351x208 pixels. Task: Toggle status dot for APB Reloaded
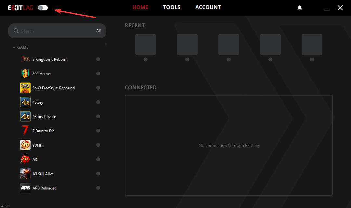point(98,188)
